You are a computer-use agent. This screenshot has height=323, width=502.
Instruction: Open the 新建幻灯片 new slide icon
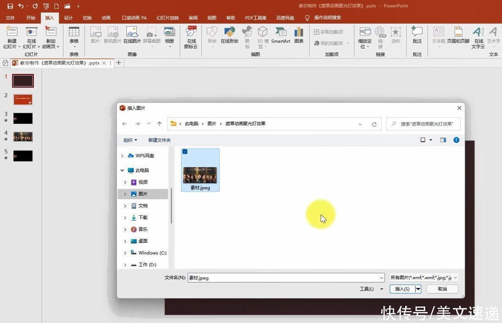click(x=12, y=31)
